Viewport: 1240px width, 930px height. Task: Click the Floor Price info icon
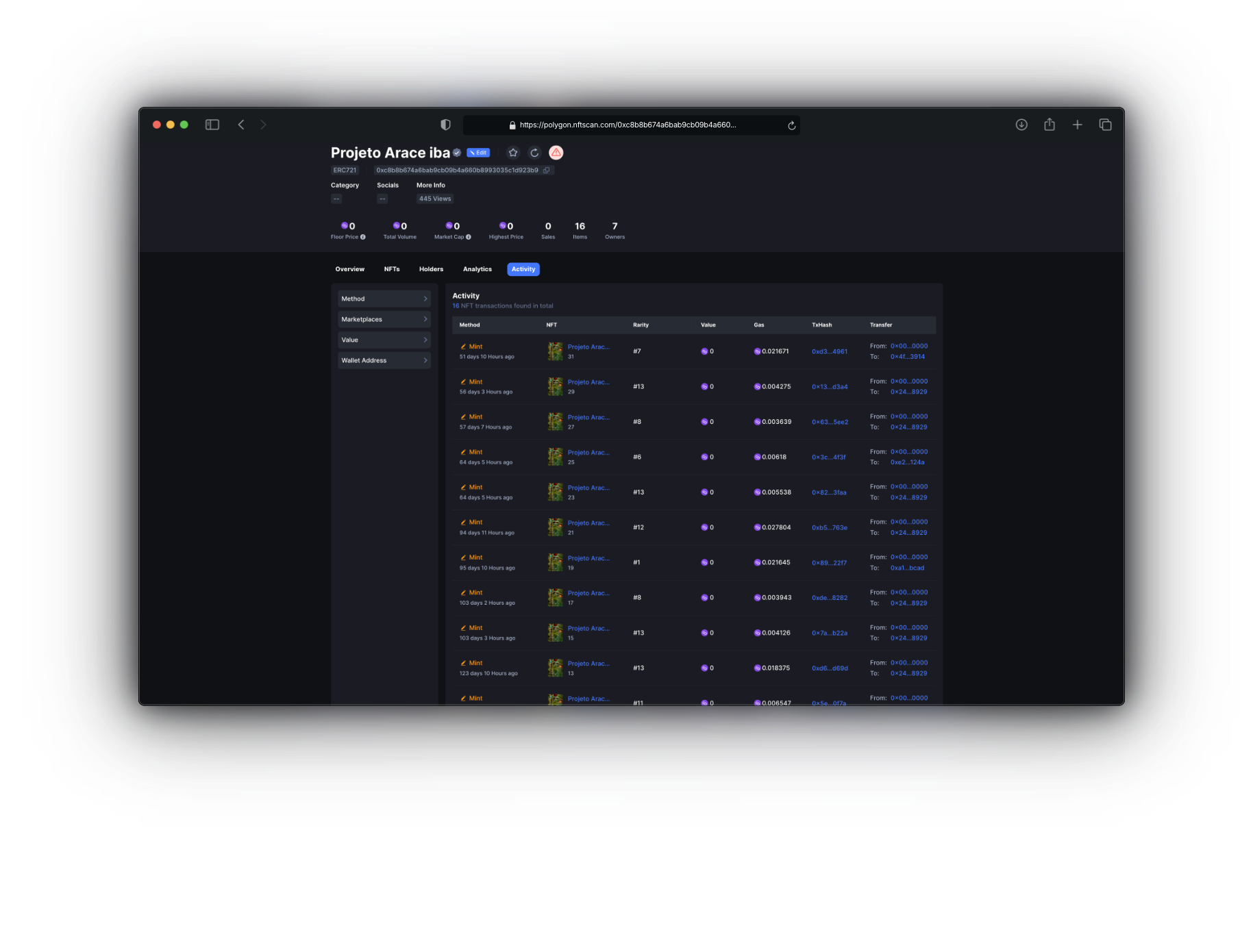tap(363, 237)
